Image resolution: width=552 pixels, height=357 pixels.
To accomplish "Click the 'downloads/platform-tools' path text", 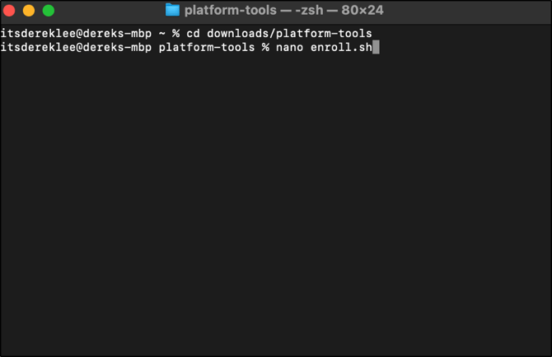I will coord(289,34).
